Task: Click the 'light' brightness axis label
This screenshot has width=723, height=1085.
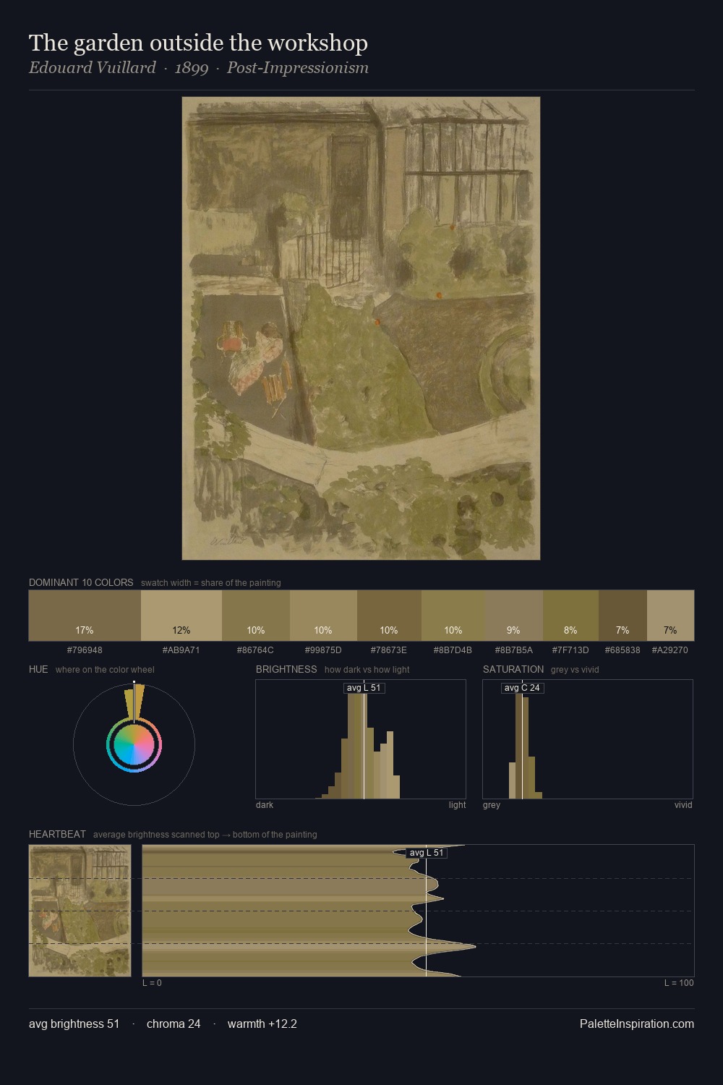Action: pos(457,805)
